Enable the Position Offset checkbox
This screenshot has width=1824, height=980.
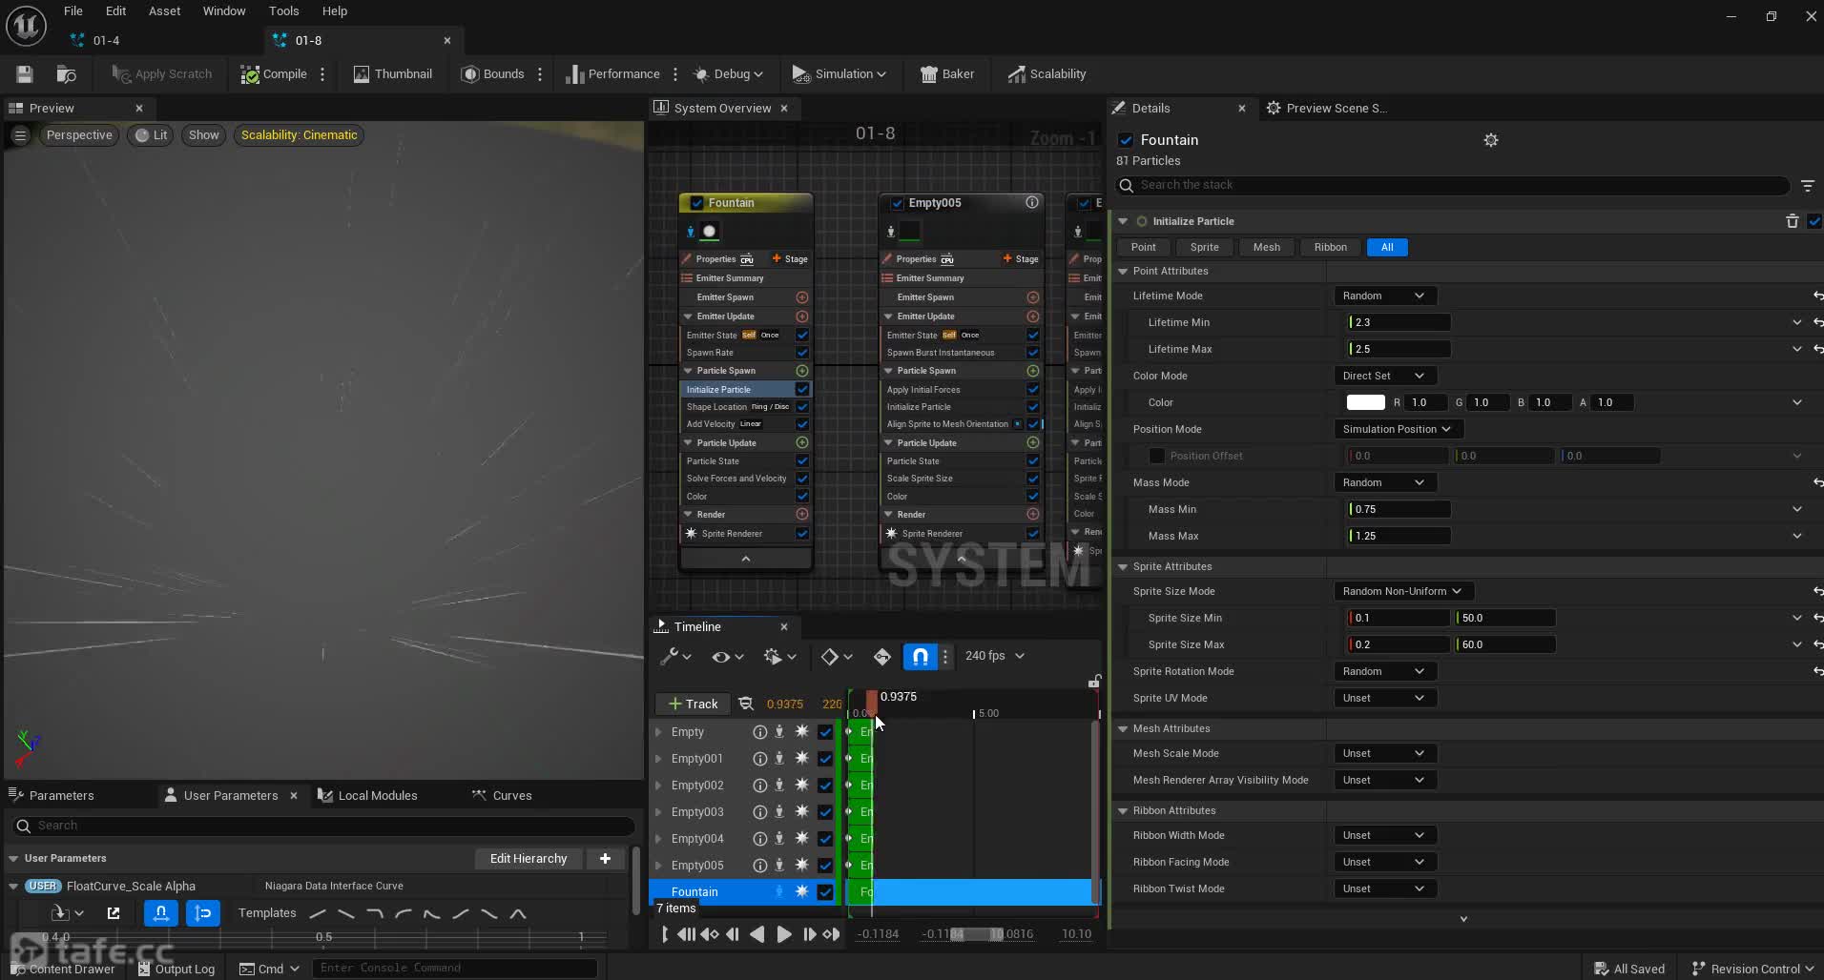1157,456
